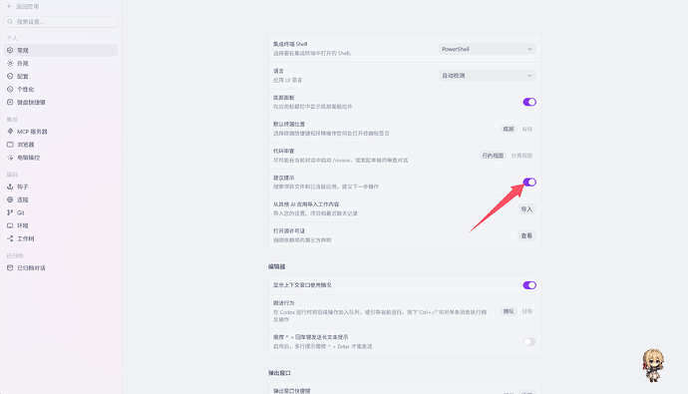Click the anchor icon for 钩子
688x394 pixels.
tap(10, 187)
